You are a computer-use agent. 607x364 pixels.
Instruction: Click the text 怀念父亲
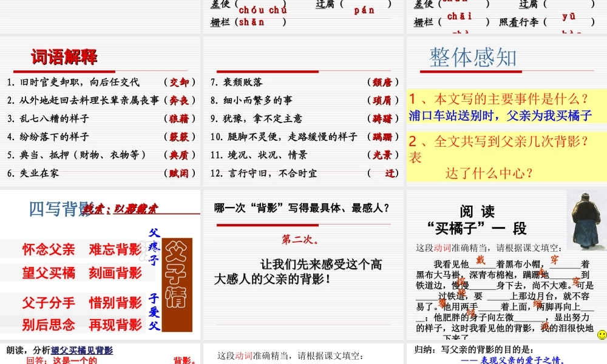coord(49,249)
